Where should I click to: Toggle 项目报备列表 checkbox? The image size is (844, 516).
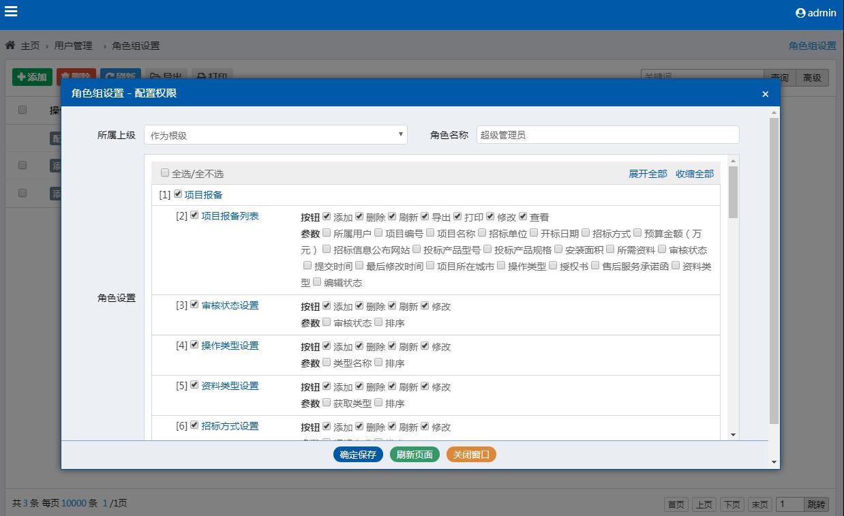click(195, 215)
